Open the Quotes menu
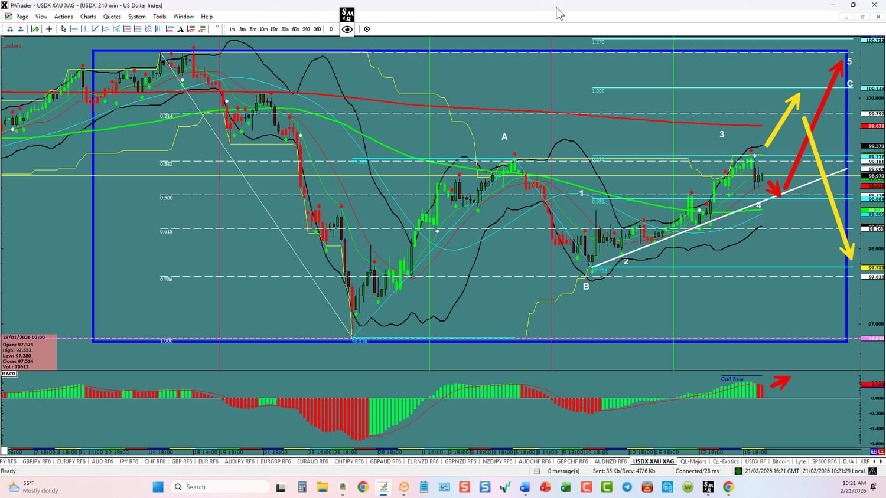 [x=112, y=17]
